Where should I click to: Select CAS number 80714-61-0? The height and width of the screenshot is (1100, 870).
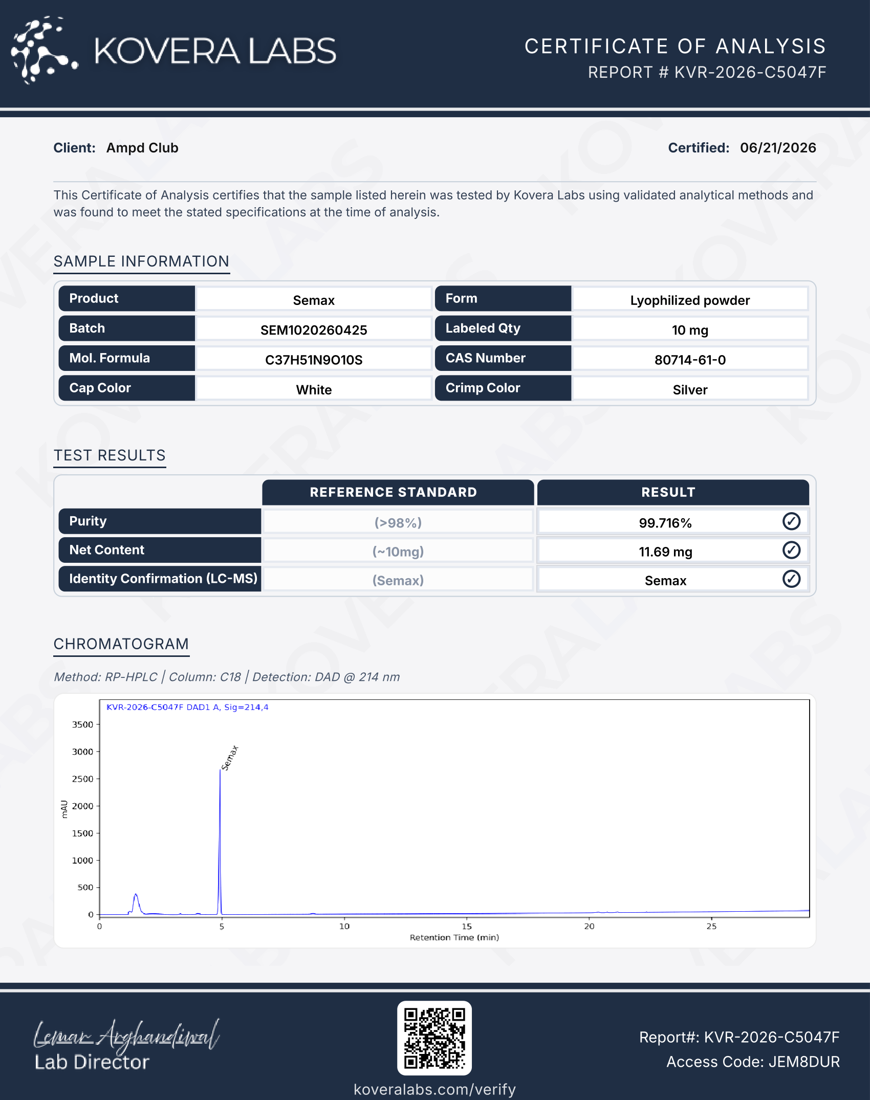pos(690,360)
